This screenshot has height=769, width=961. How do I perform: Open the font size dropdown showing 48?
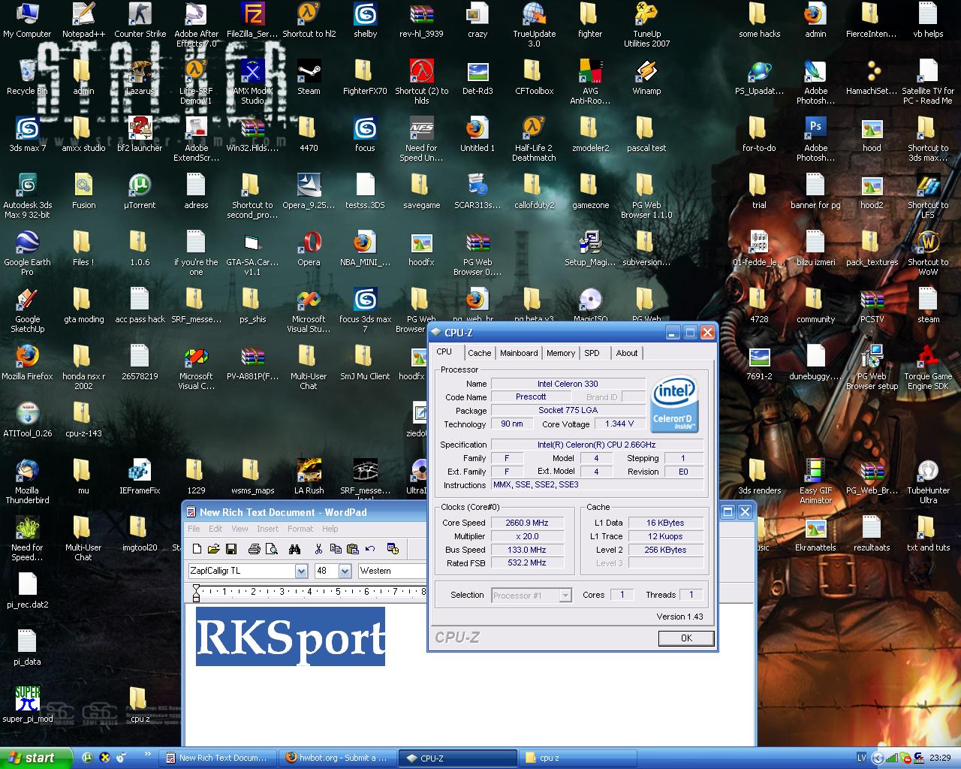point(345,571)
